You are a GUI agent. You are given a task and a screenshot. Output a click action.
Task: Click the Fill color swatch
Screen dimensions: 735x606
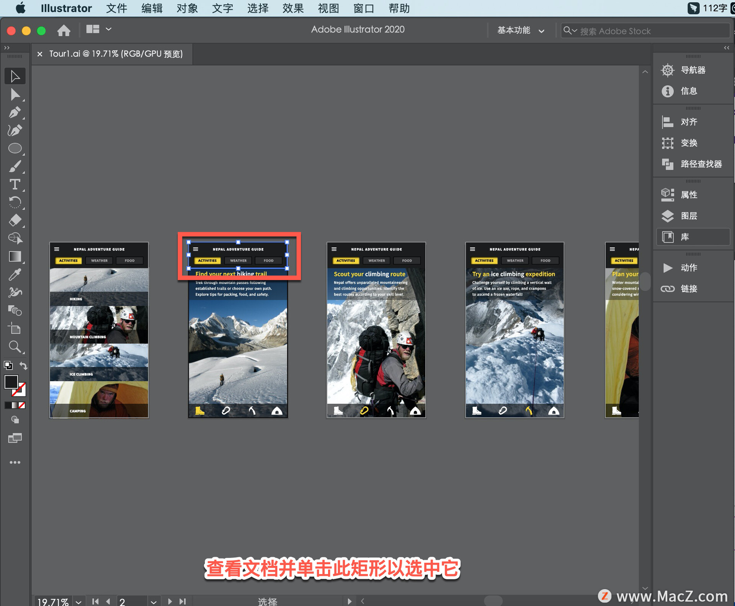11,382
